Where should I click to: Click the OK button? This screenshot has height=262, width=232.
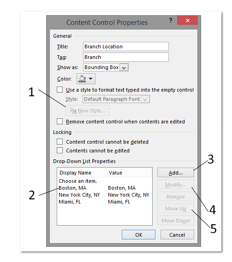pos(138,235)
